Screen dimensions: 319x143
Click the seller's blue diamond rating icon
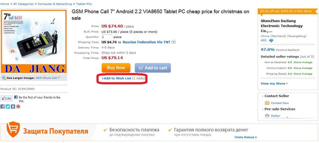click(271, 41)
